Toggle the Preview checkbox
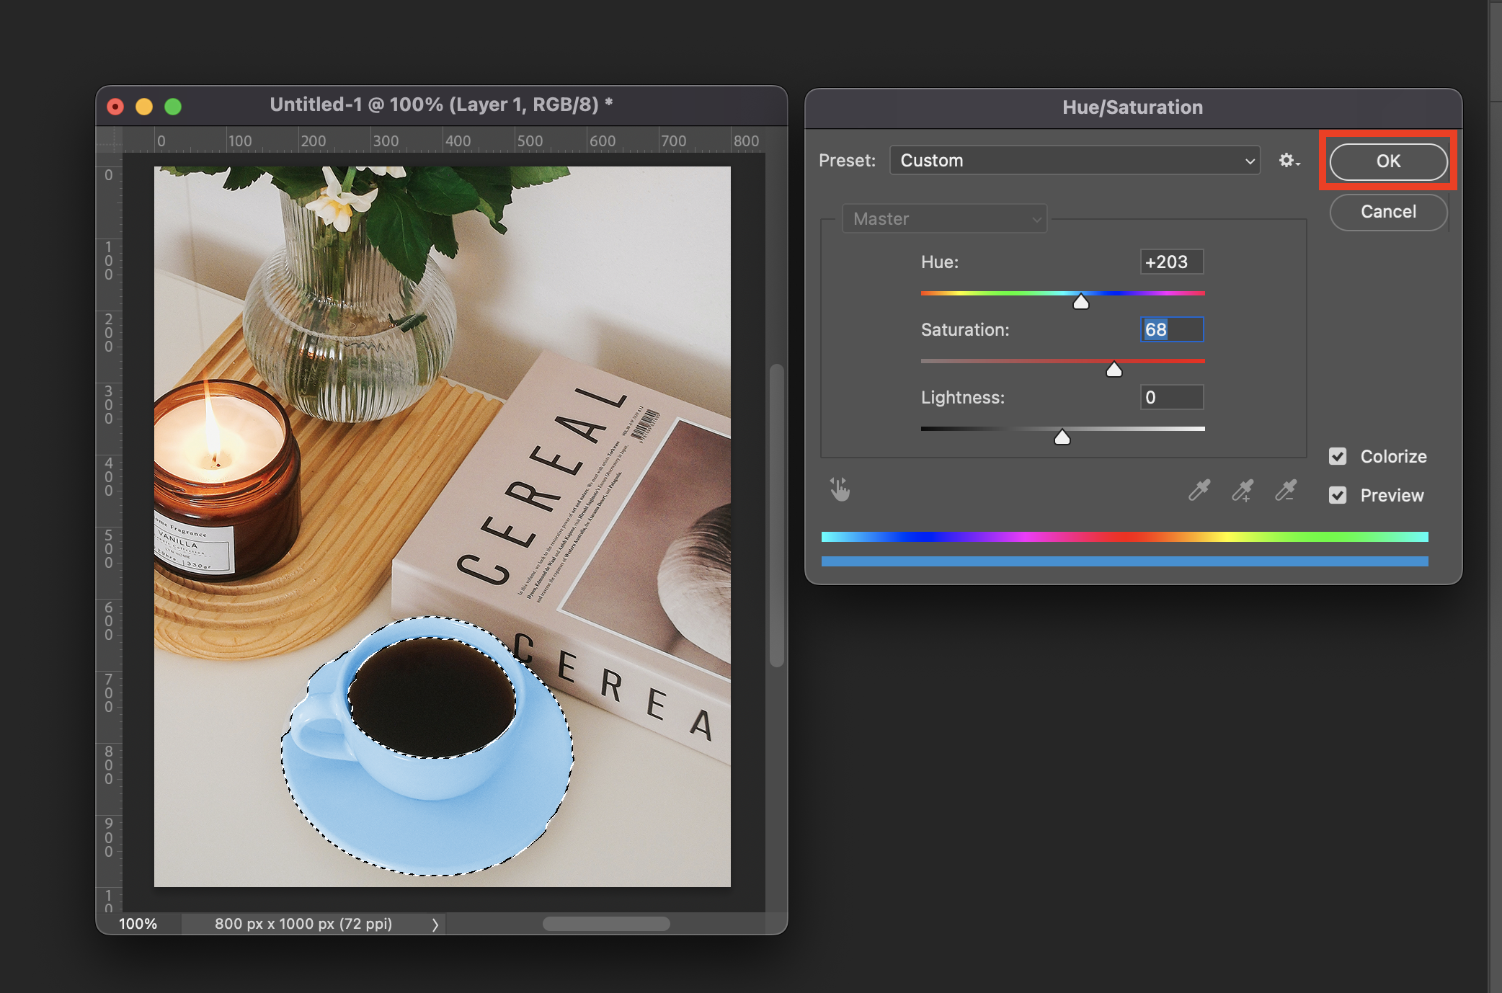 (1338, 495)
